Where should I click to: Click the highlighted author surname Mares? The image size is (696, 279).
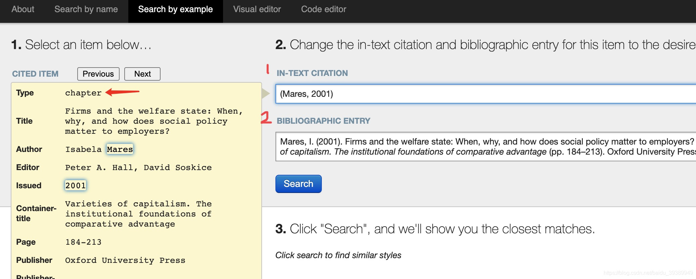point(120,149)
